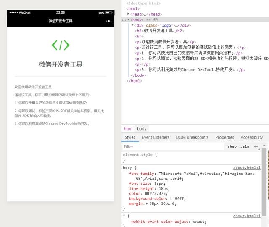Expand the head element node
The image size is (269, 227).
pyautogui.click(x=128, y=14)
